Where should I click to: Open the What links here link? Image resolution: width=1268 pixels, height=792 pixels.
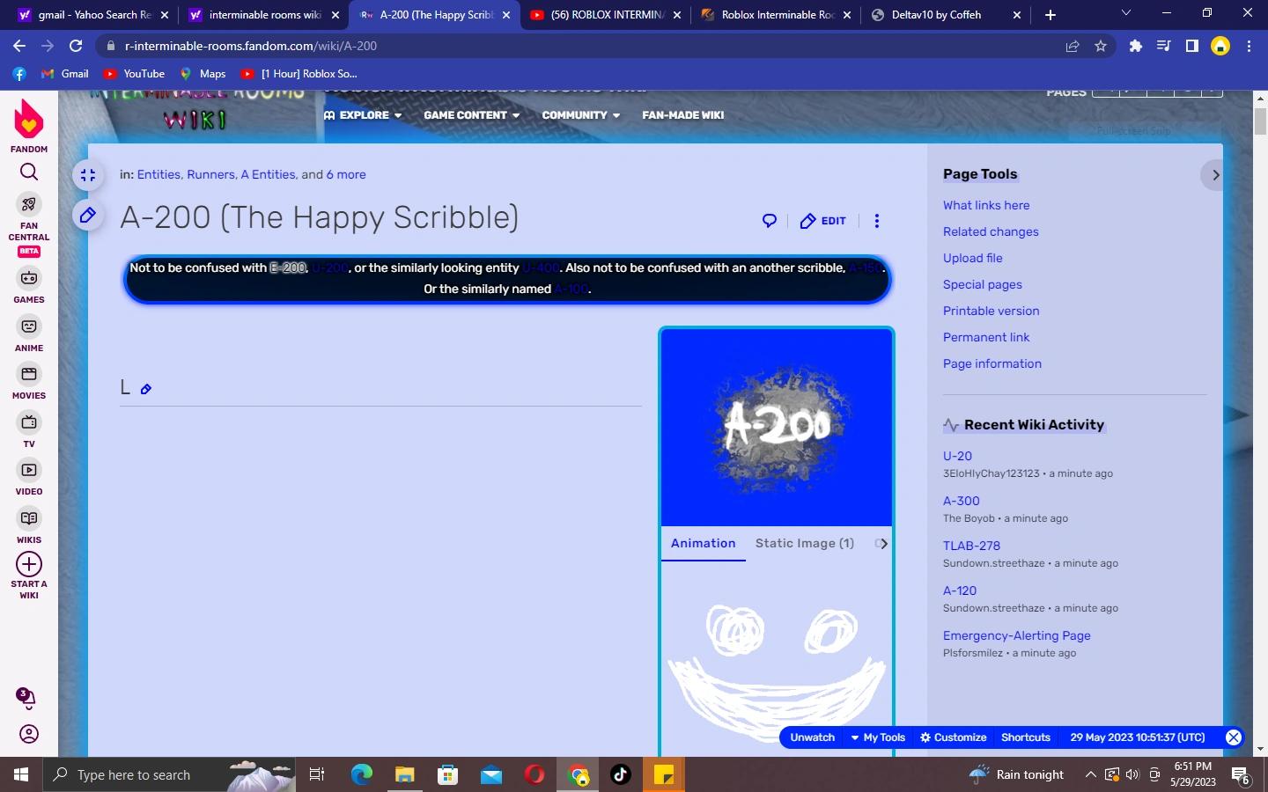pyautogui.click(x=986, y=205)
